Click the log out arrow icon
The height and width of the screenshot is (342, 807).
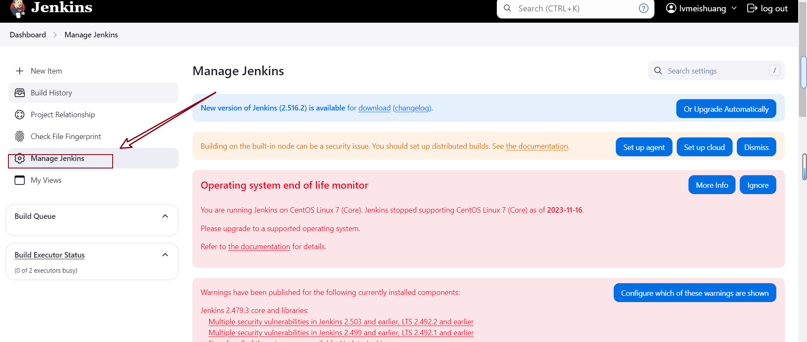(752, 8)
